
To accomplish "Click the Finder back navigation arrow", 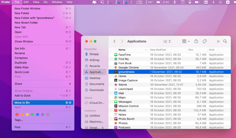I will click(115, 41).
